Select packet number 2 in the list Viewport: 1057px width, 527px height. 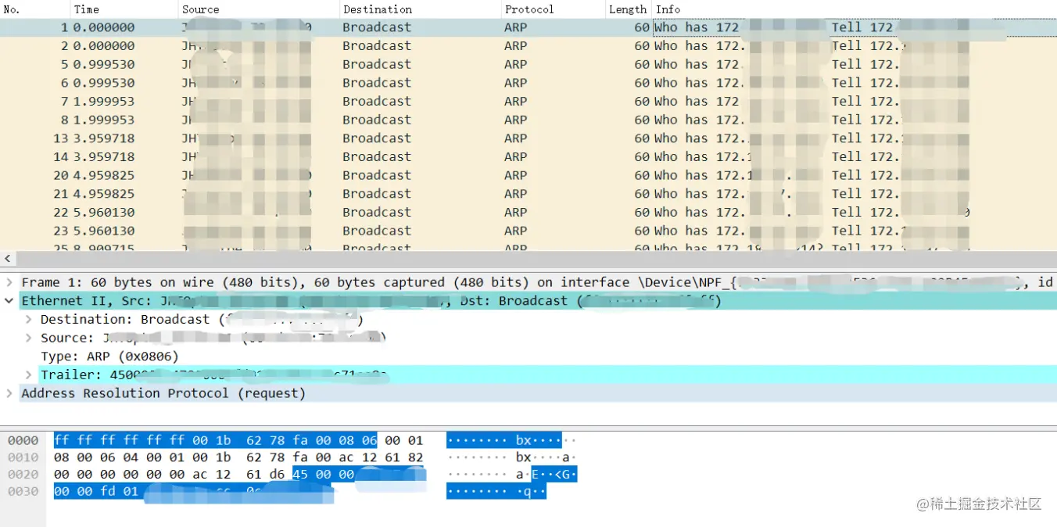(x=528, y=45)
